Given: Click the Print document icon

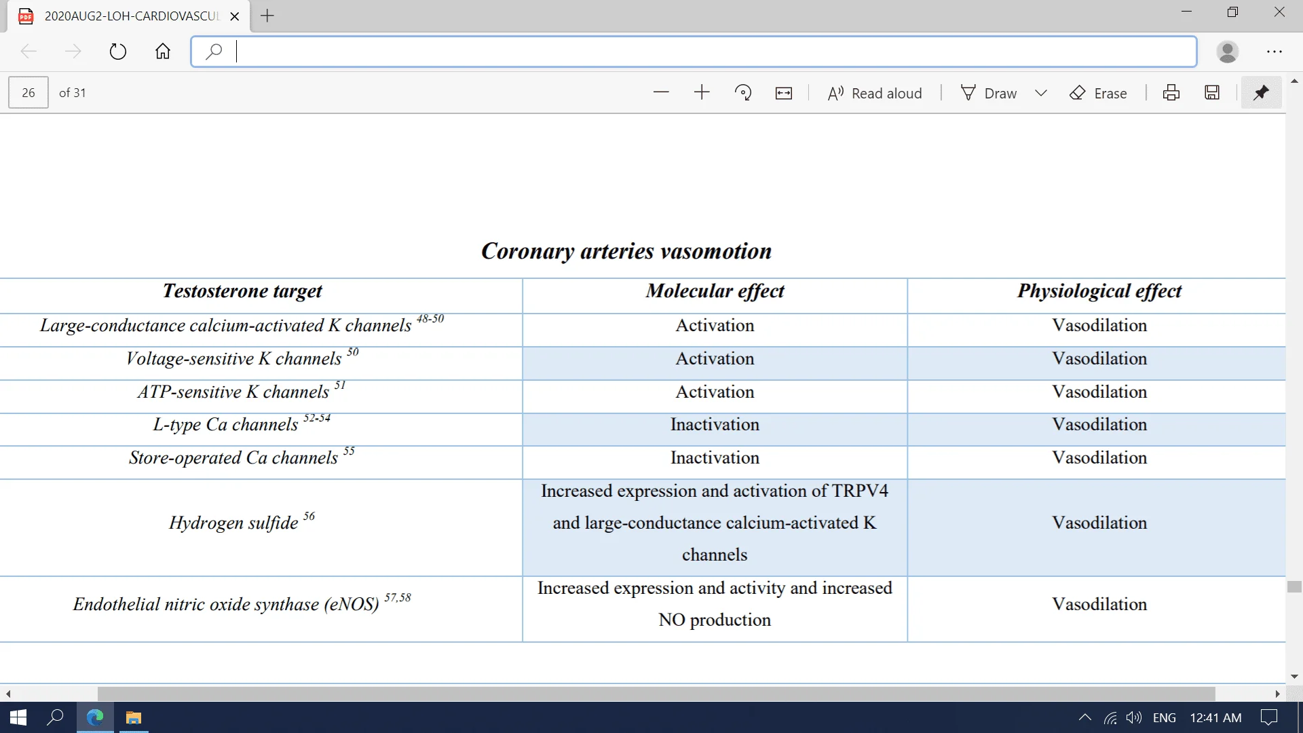Looking at the screenshot, I should [1171, 92].
